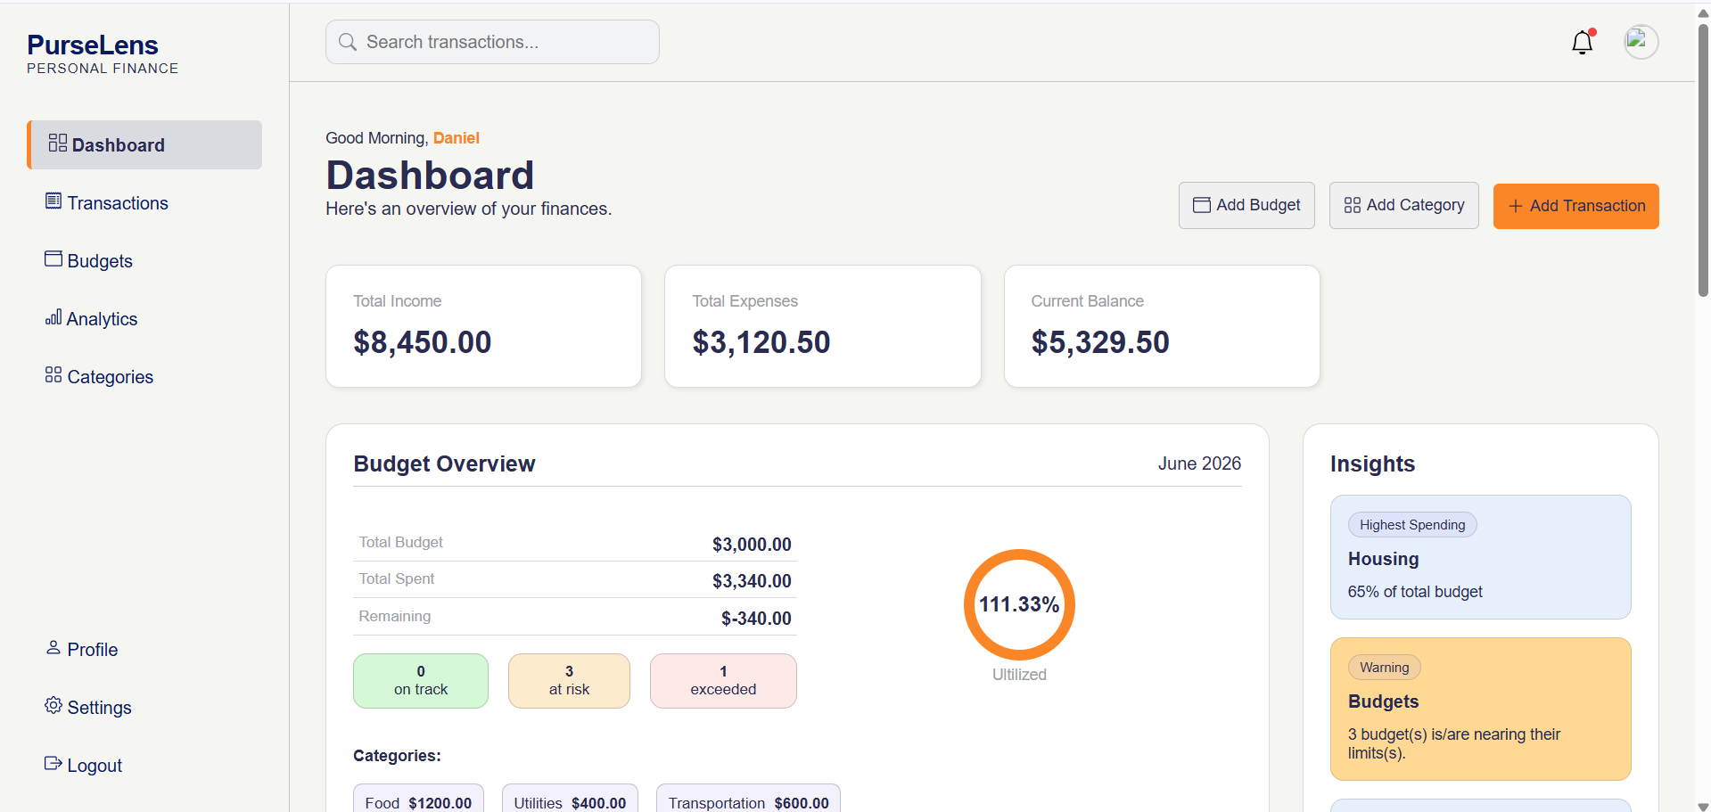Click the Remaining $-340.00 value
The height and width of the screenshot is (812, 1711).
pyautogui.click(x=756, y=619)
